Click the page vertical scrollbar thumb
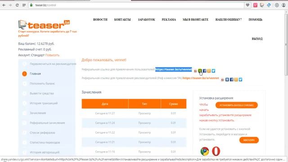Viewport: 288px width, 162px height. click(286, 44)
